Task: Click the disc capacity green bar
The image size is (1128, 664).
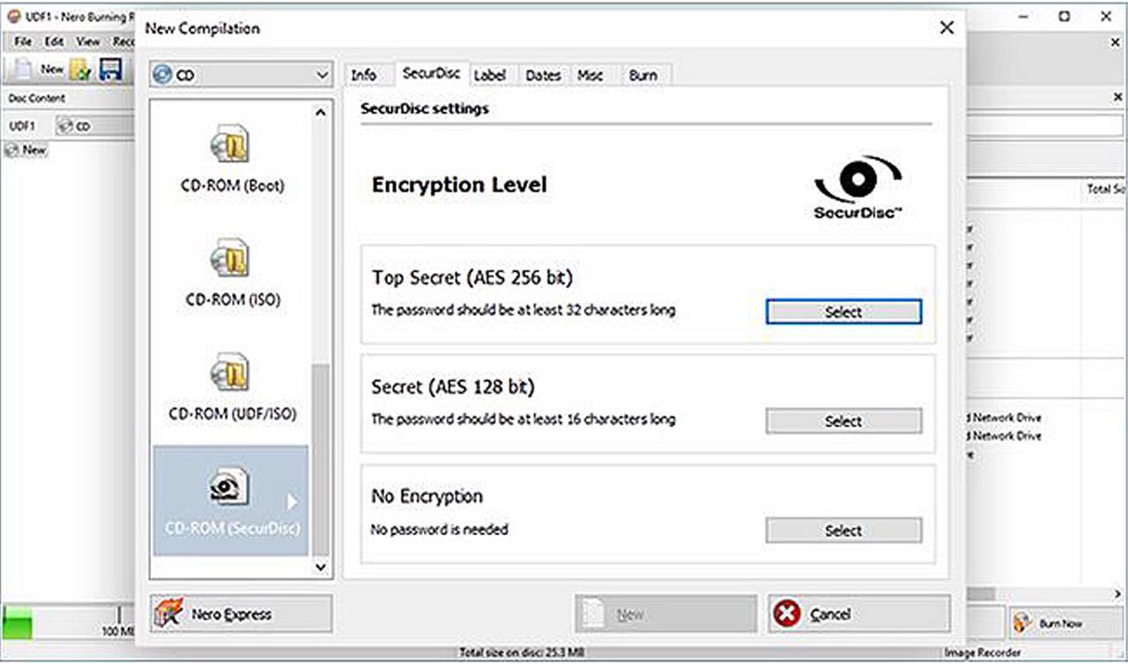Action: click(x=17, y=621)
